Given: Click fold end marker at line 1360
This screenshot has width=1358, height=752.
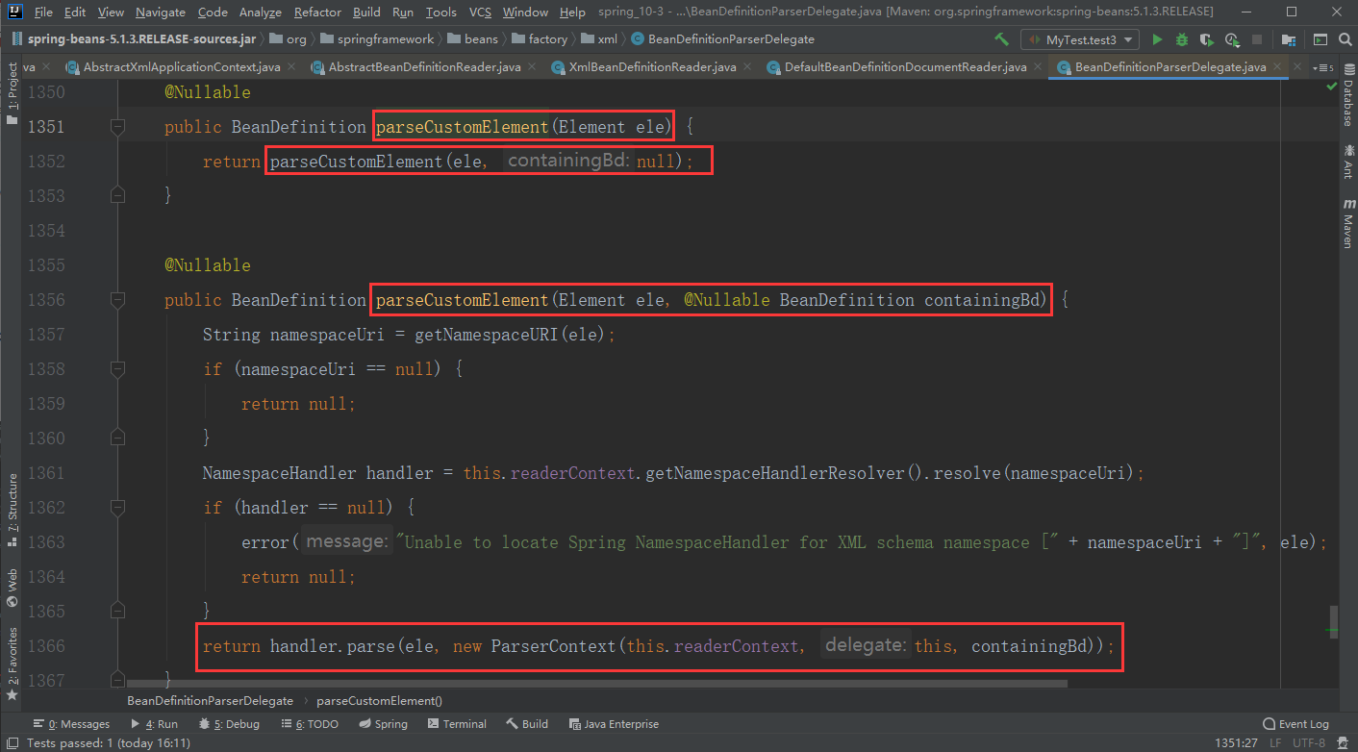Looking at the screenshot, I should pos(117,439).
